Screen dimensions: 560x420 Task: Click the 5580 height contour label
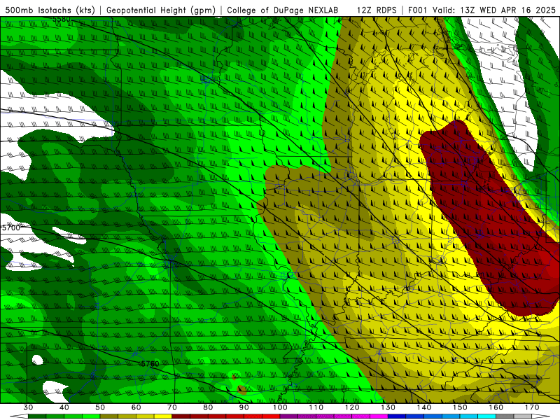pyautogui.click(x=62, y=20)
